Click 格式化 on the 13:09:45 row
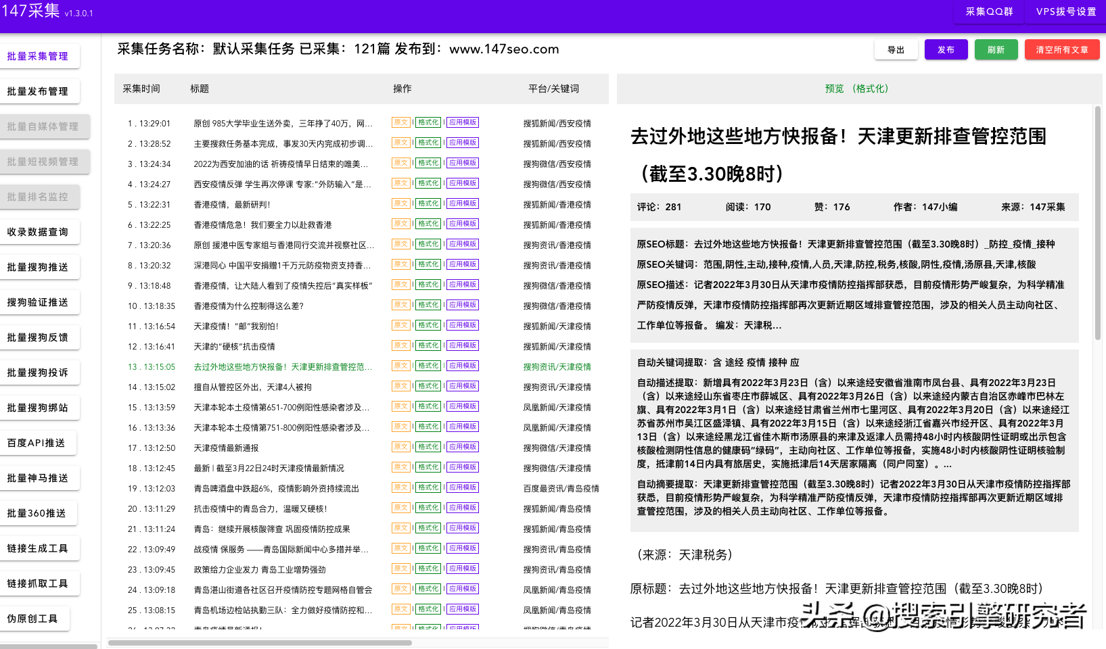This screenshot has width=1106, height=649. (428, 569)
